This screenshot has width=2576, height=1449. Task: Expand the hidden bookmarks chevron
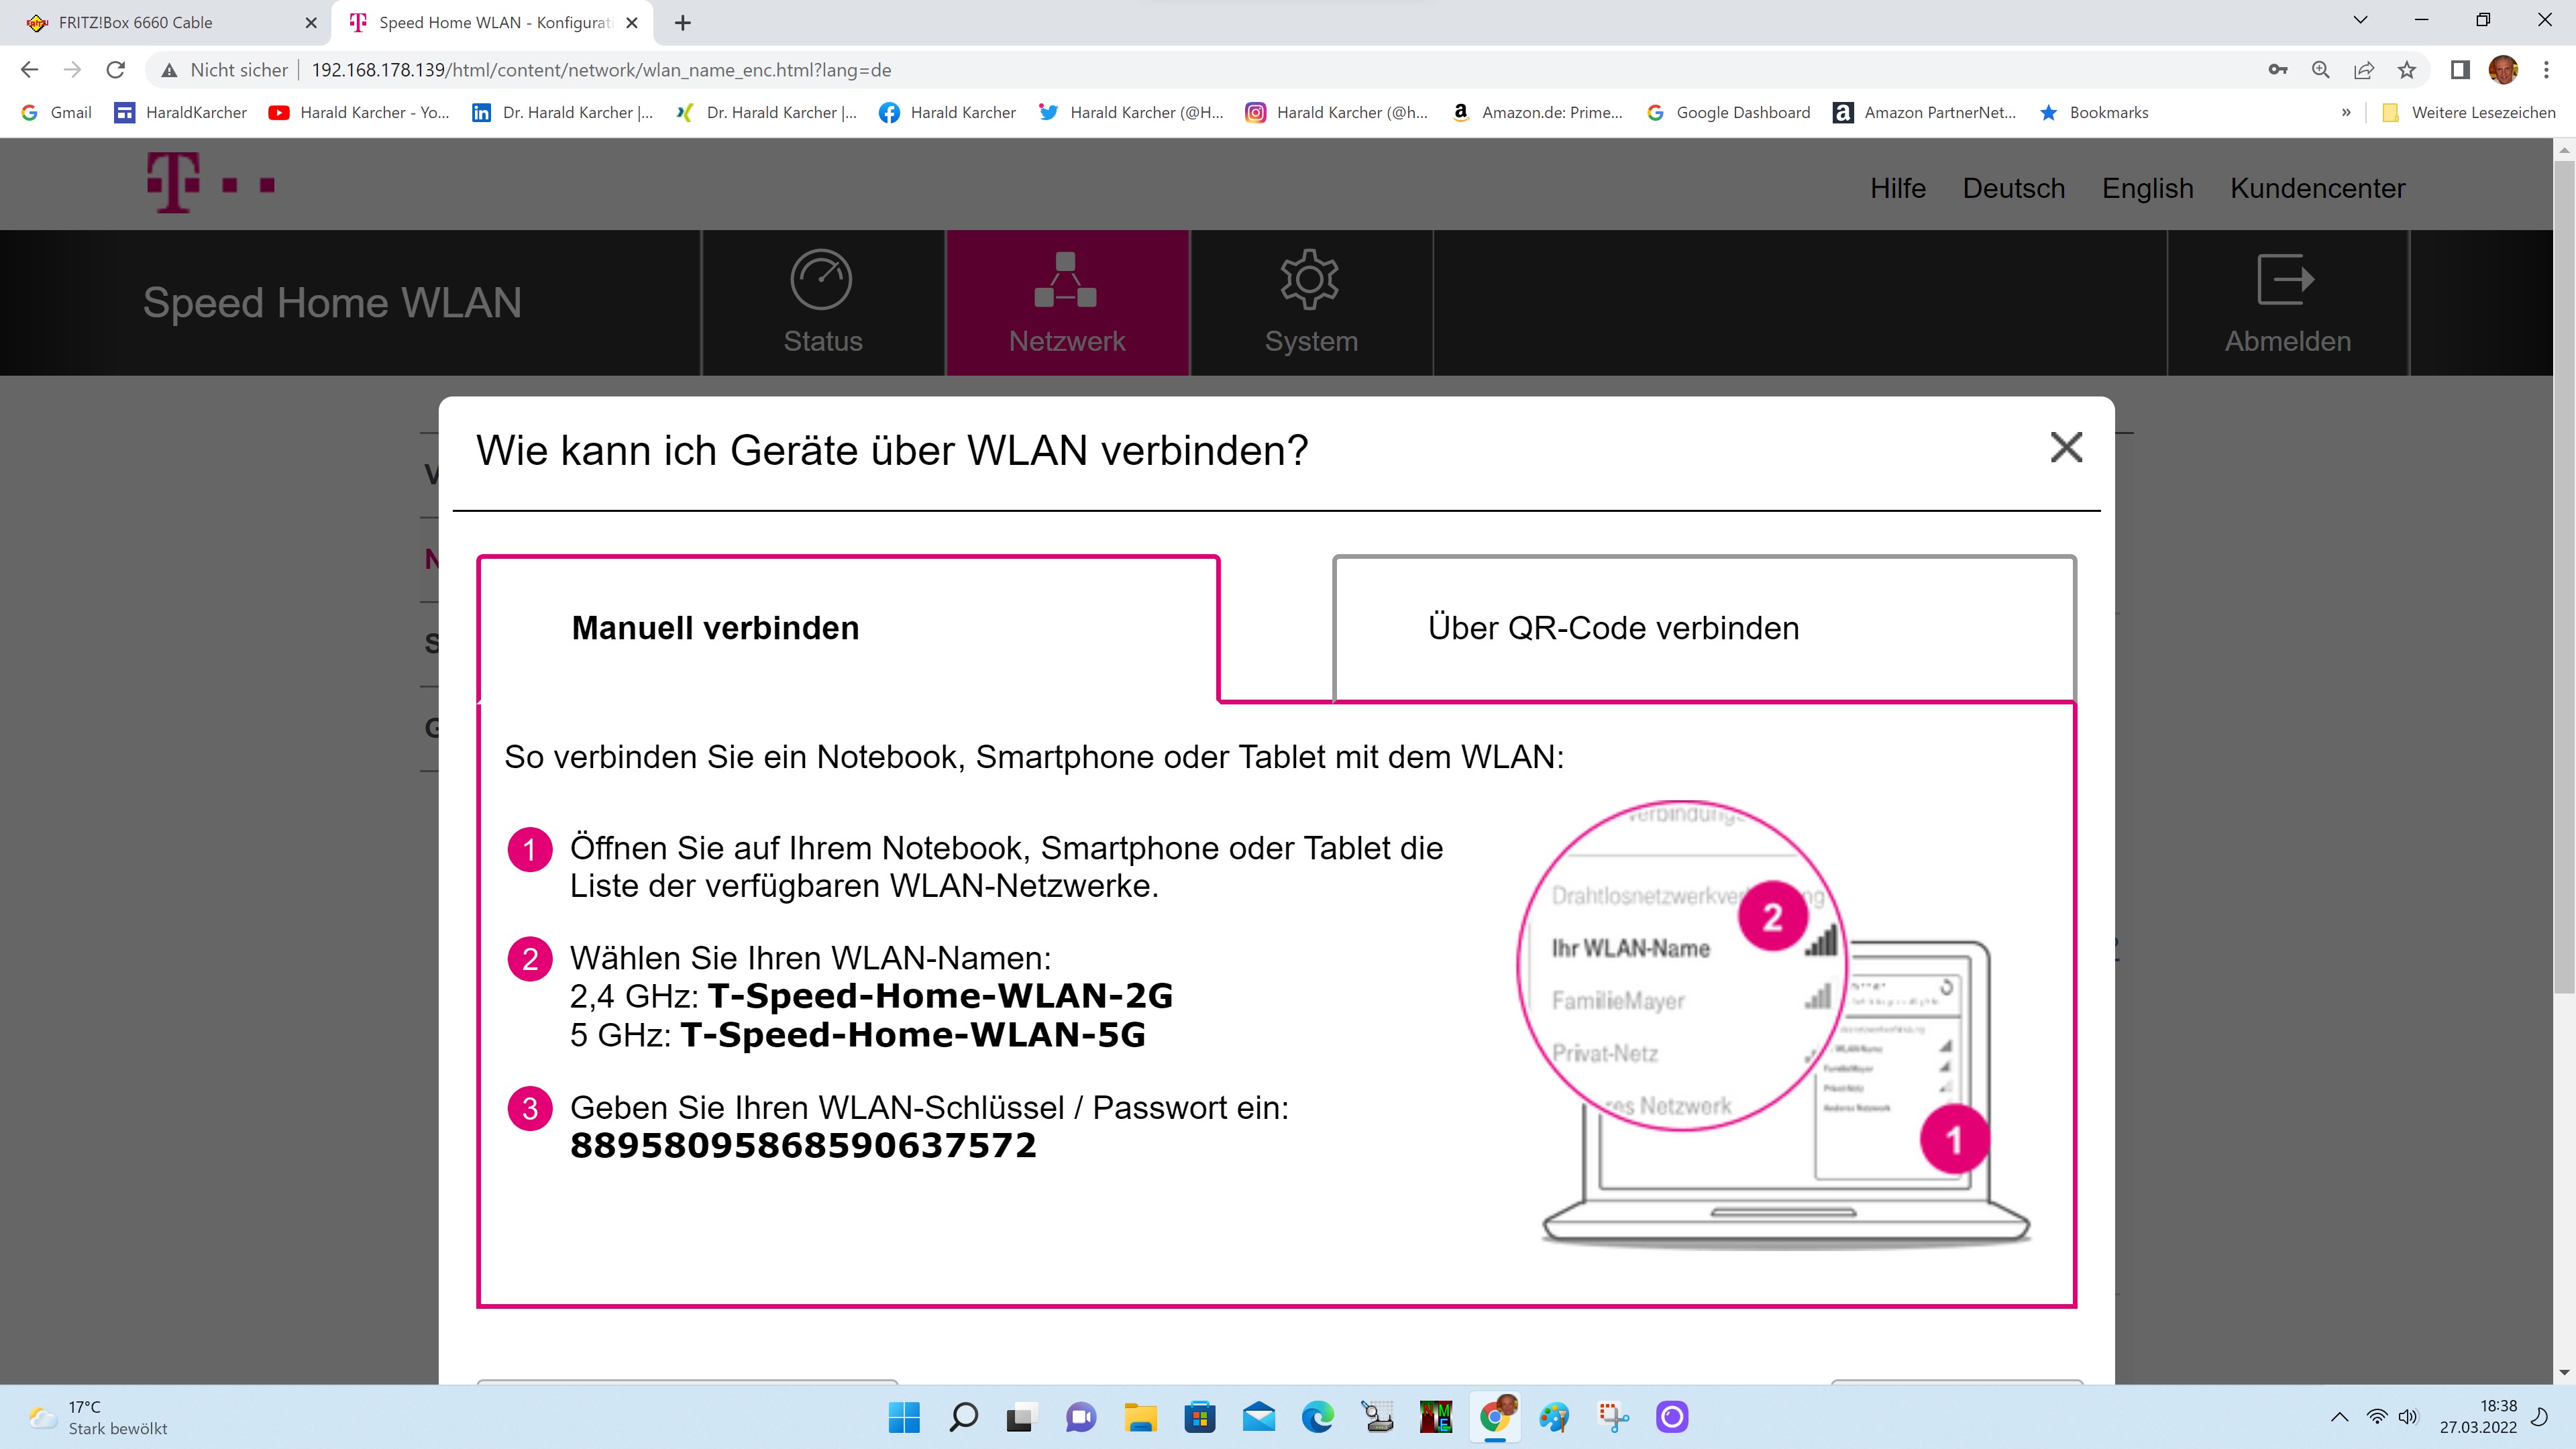[x=2346, y=113]
